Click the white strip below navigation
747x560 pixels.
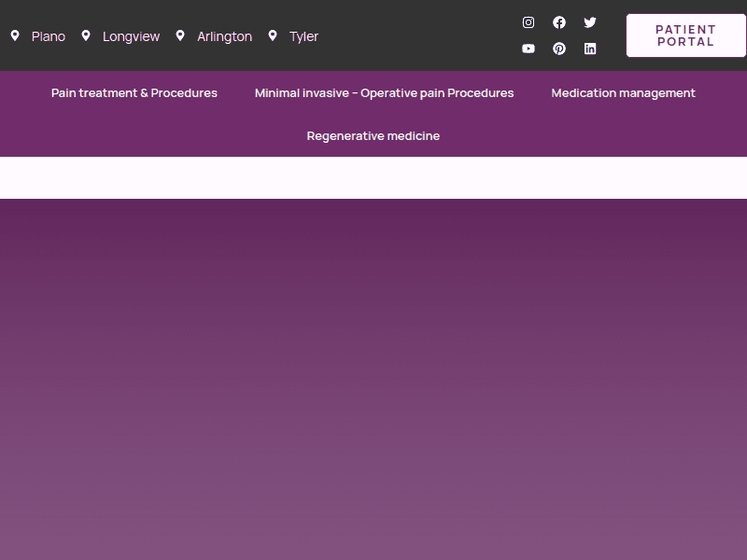pos(373,177)
